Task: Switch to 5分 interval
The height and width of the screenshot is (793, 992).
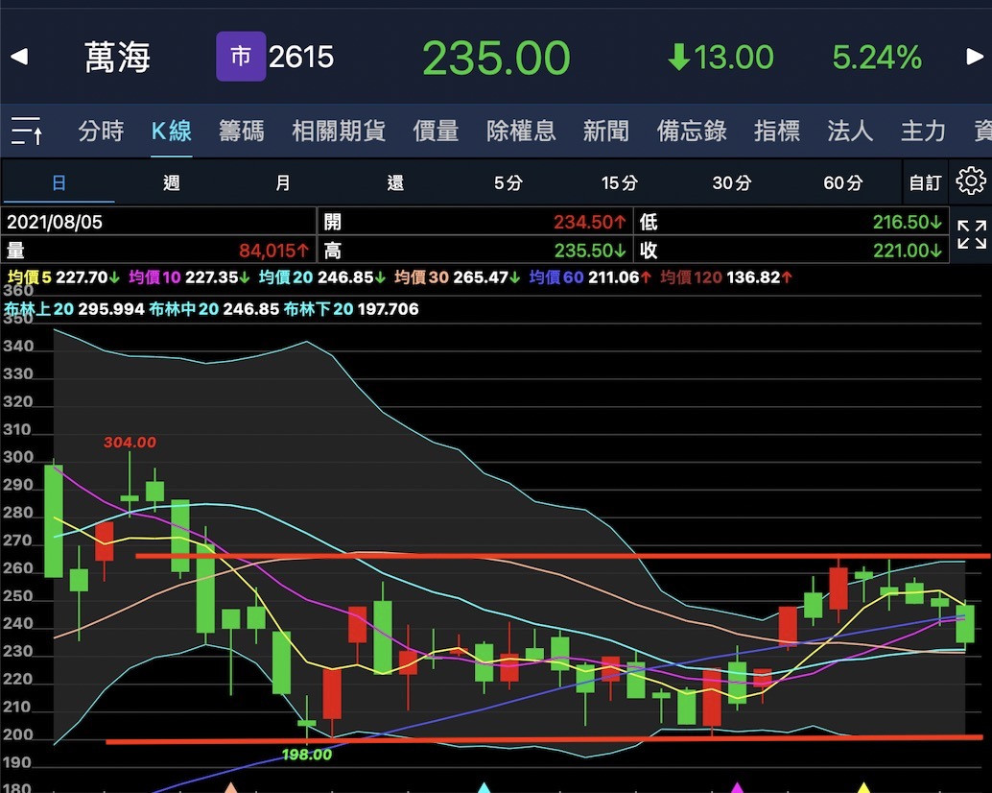Action: [x=508, y=183]
